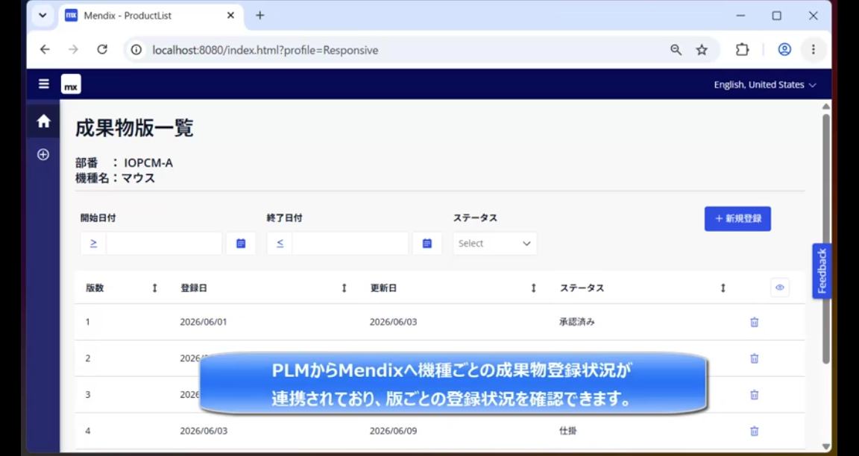The width and height of the screenshot is (859, 456).
Task: Click the 版数 column header
Action: [x=95, y=288]
